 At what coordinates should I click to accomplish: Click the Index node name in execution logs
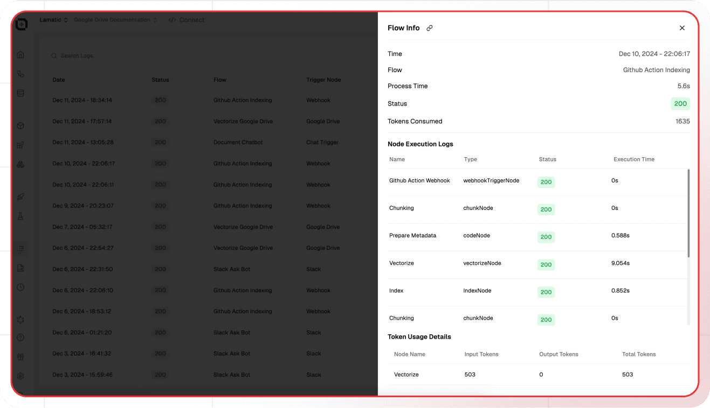(x=396, y=291)
